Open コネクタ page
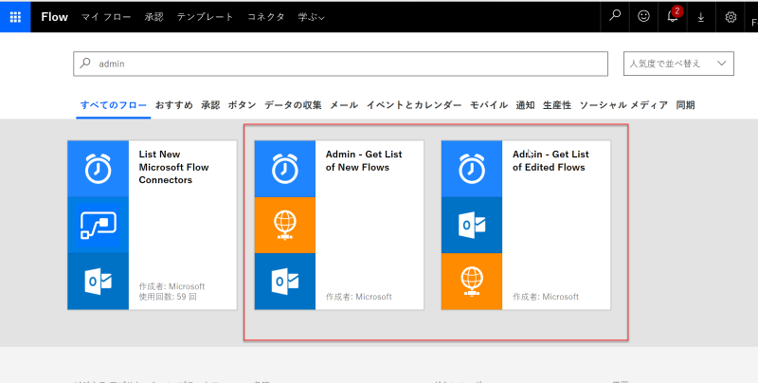Screen dimensions: 758x383 click(266, 17)
